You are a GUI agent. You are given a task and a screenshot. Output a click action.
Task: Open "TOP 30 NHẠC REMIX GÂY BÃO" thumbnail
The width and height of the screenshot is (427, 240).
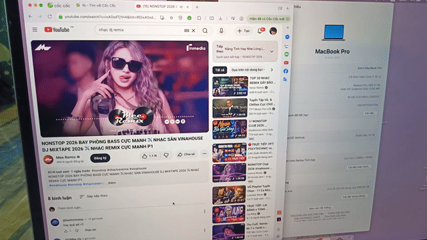(230, 86)
